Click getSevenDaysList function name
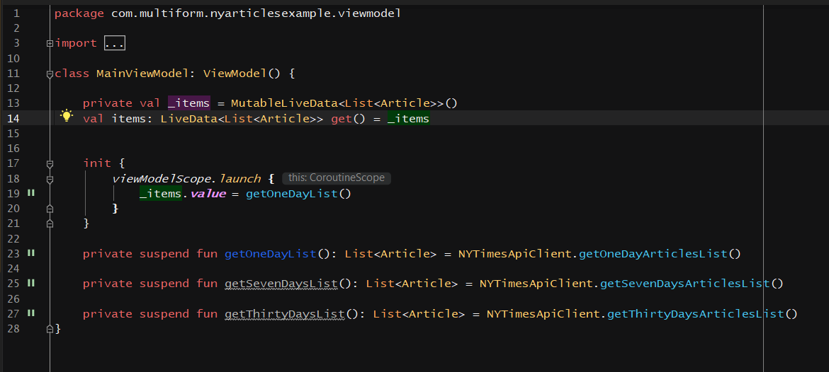 [x=281, y=284]
